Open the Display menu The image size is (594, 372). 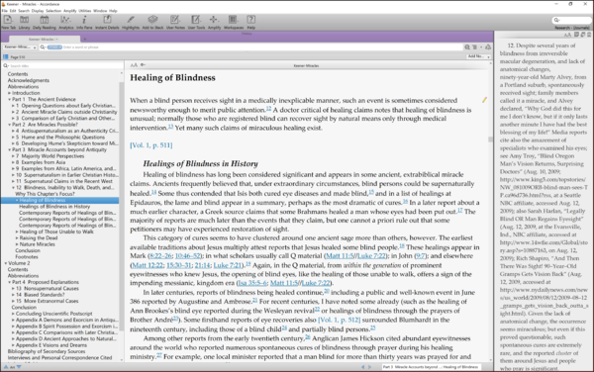coord(38,11)
